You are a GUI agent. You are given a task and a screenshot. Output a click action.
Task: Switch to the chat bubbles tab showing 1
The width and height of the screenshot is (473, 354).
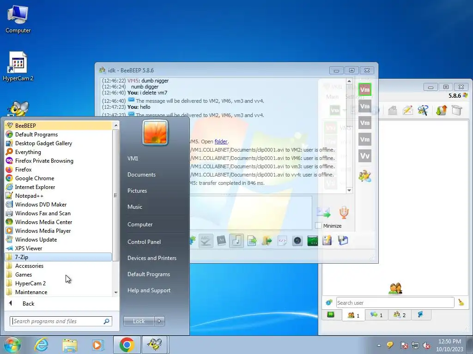click(x=376, y=315)
